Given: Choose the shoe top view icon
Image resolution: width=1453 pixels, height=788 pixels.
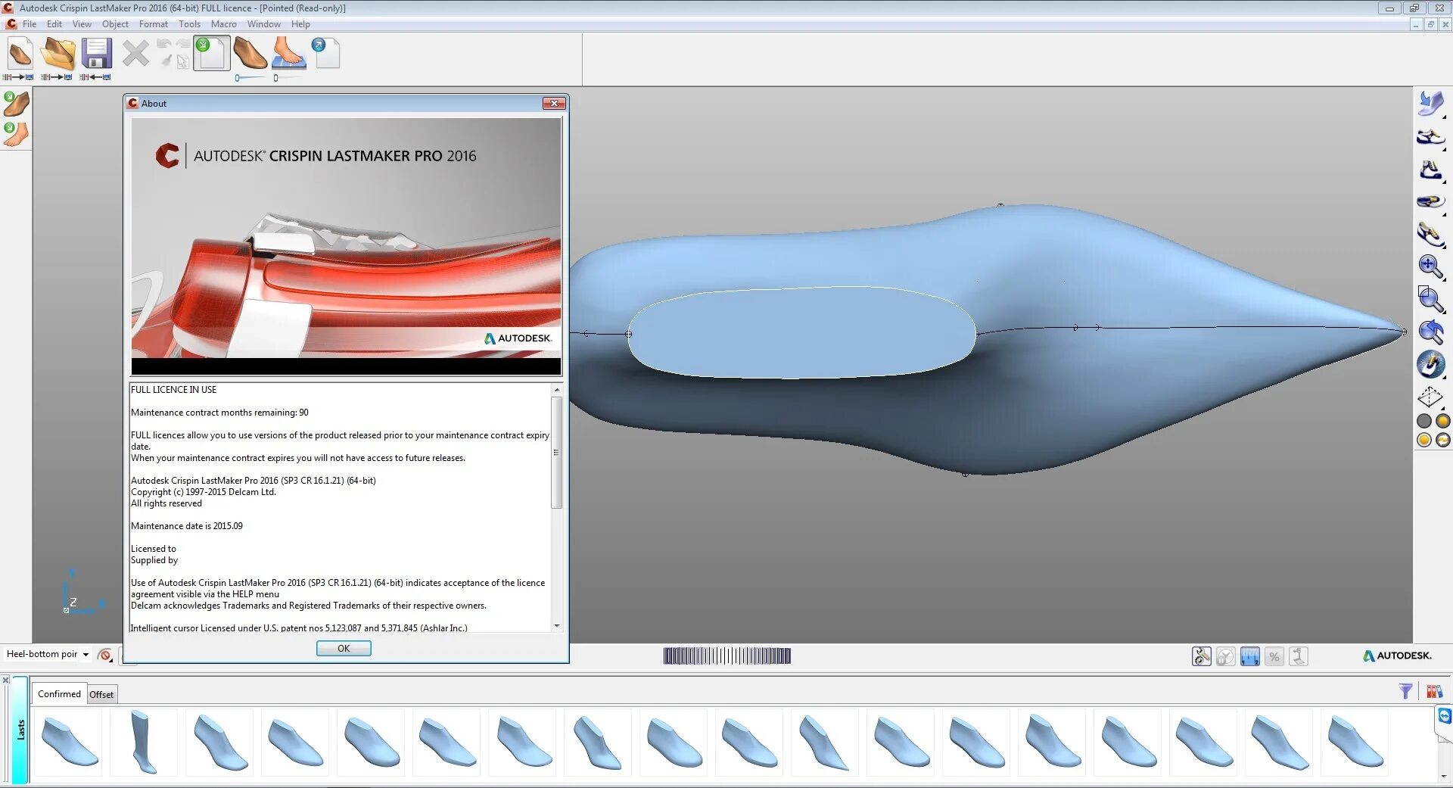Looking at the screenshot, I should (x=1430, y=202).
